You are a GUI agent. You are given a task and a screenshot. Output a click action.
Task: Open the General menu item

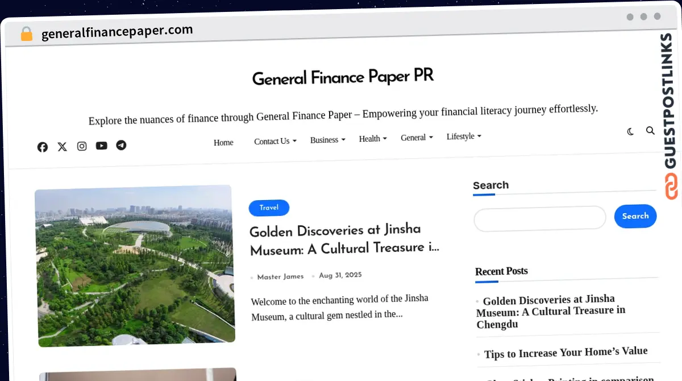click(417, 137)
